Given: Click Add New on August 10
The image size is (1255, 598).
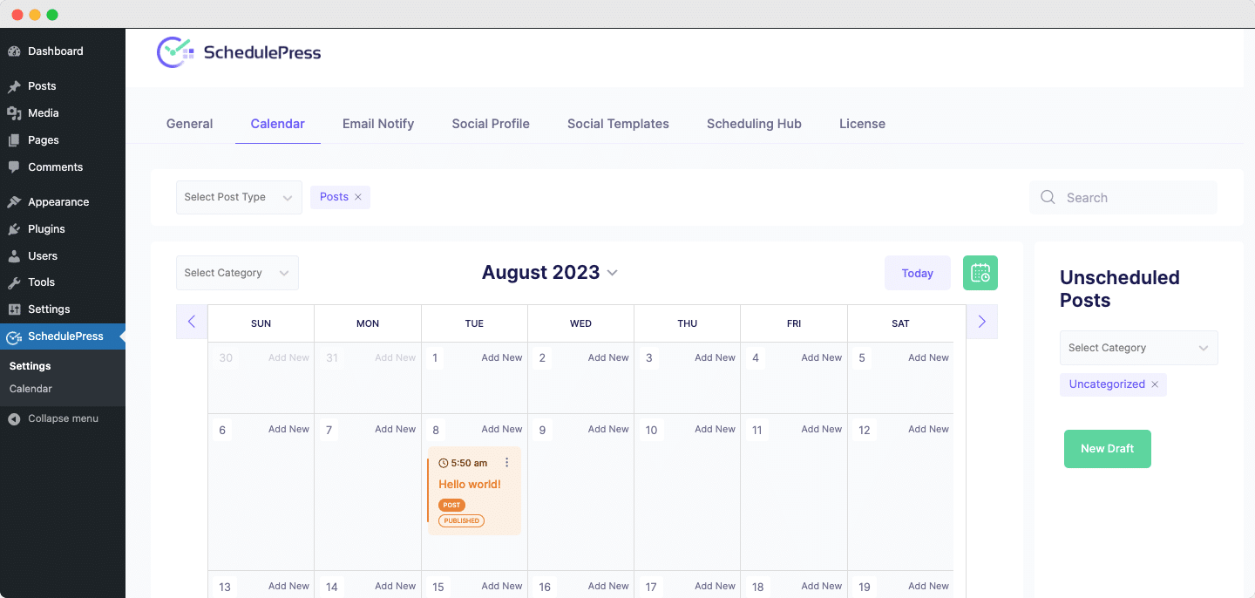Looking at the screenshot, I should [715, 429].
